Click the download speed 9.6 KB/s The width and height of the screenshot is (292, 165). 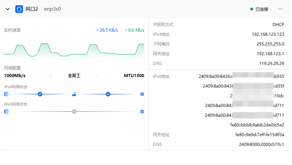[135, 30]
